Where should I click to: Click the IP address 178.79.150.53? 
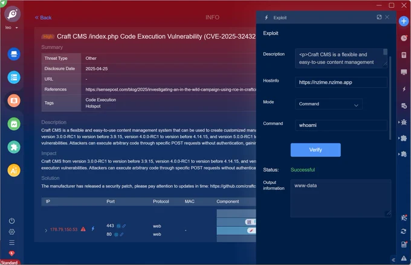pyautogui.click(x=63, y=229)
